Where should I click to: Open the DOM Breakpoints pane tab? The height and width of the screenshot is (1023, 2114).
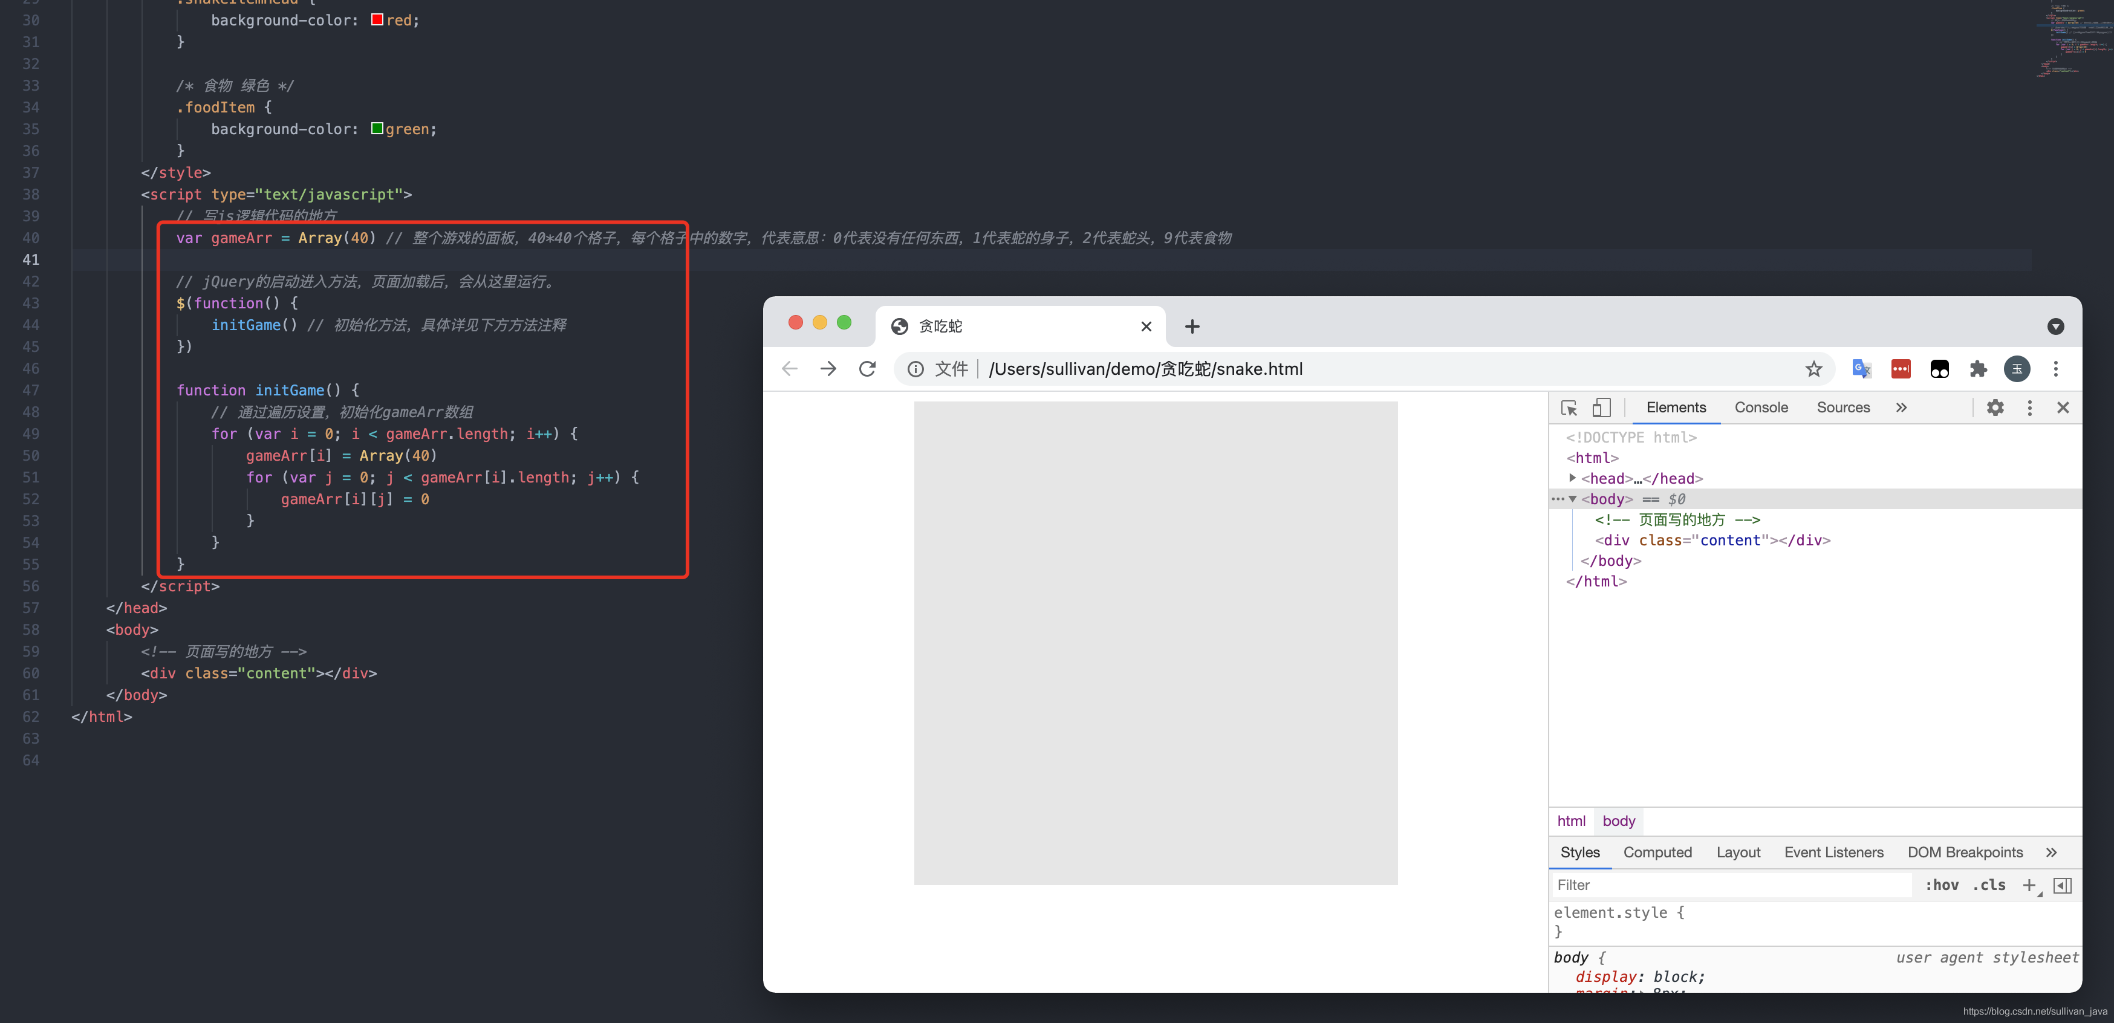point(1965,852)
